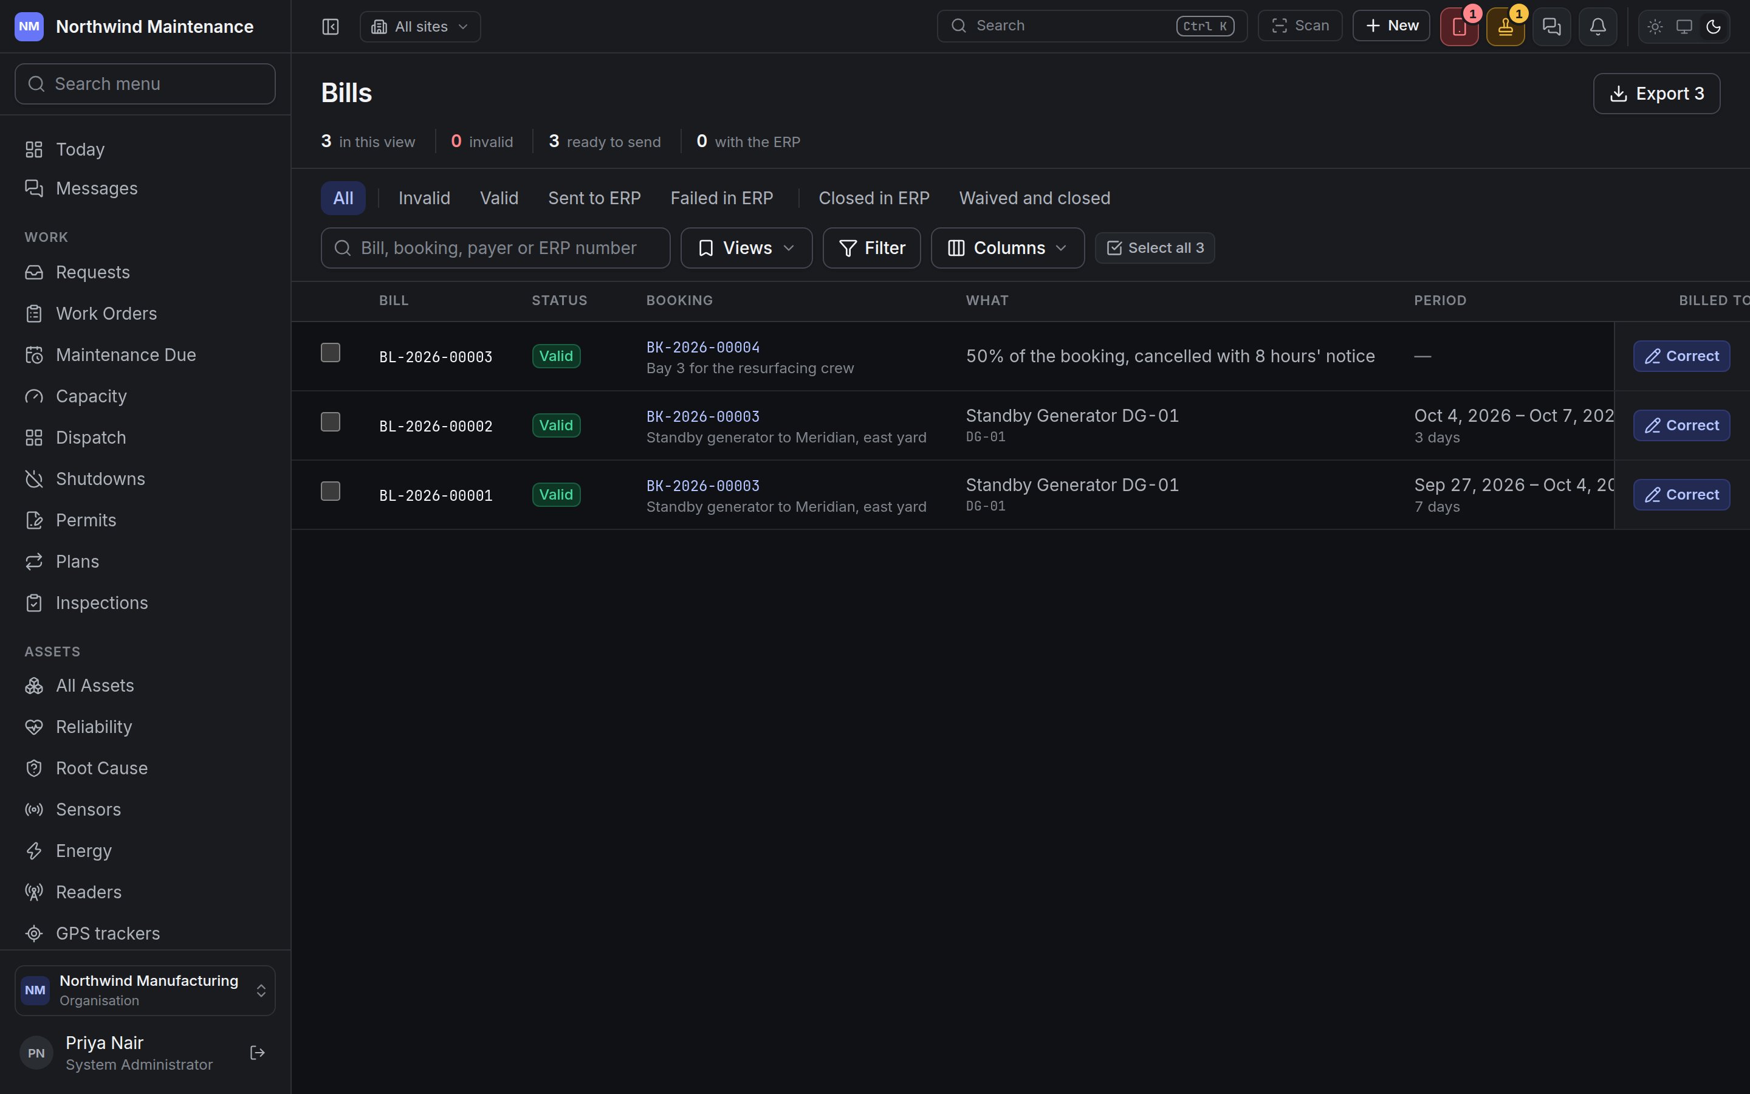Screen dimensions: 1750x1094
Task: Select checkbox for bill BL-2026-00003
Action: click(x=331, y=353)
